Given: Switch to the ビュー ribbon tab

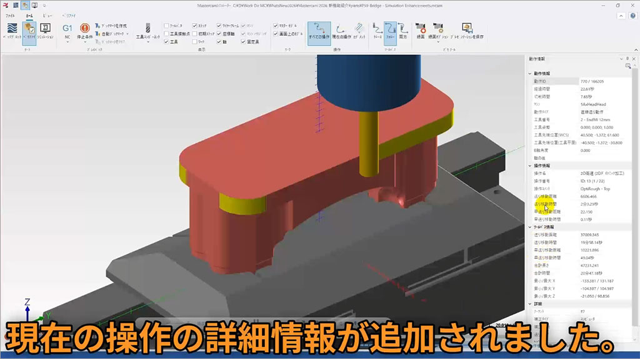Looking at the screenshot, I should tap(47, 14).
